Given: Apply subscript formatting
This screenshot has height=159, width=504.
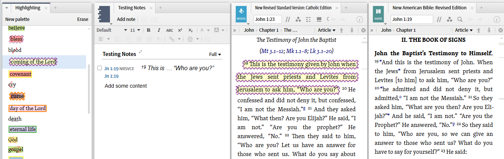Looking at the screenshot, I should tap(190, 30).
